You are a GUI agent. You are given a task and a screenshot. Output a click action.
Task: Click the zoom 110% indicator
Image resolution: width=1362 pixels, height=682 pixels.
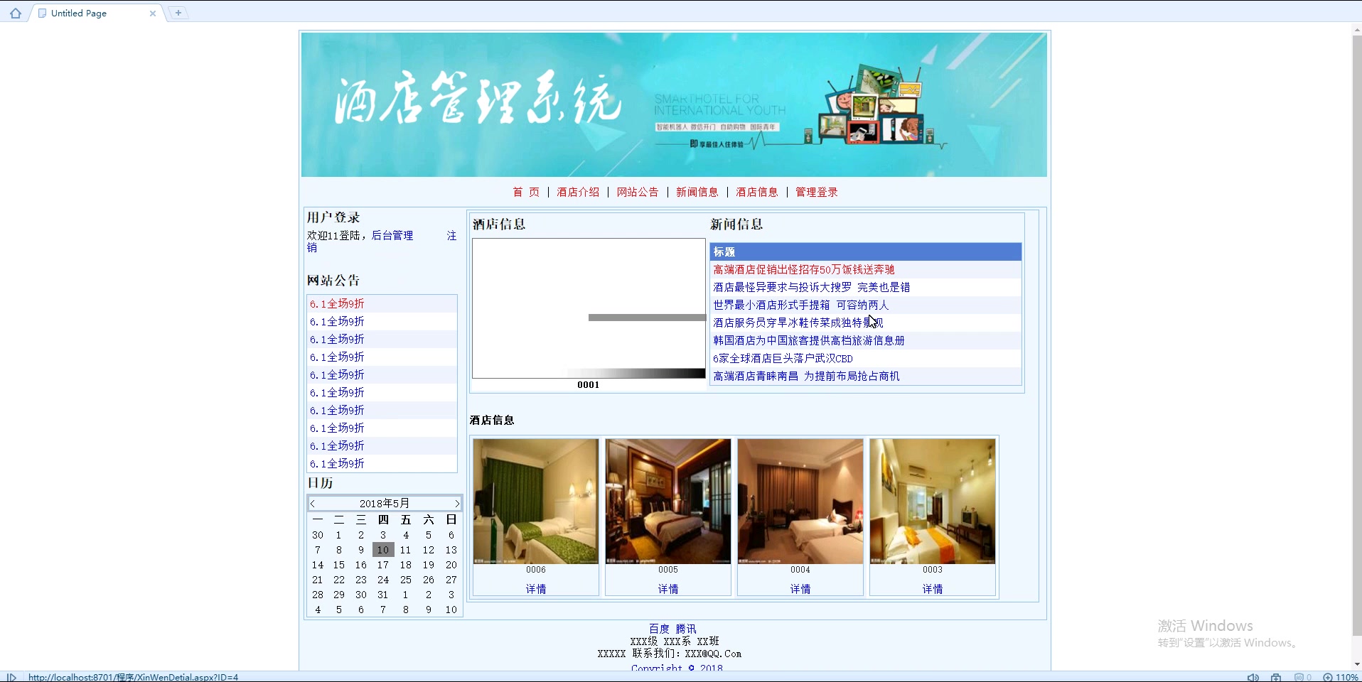pos(1341,677)
